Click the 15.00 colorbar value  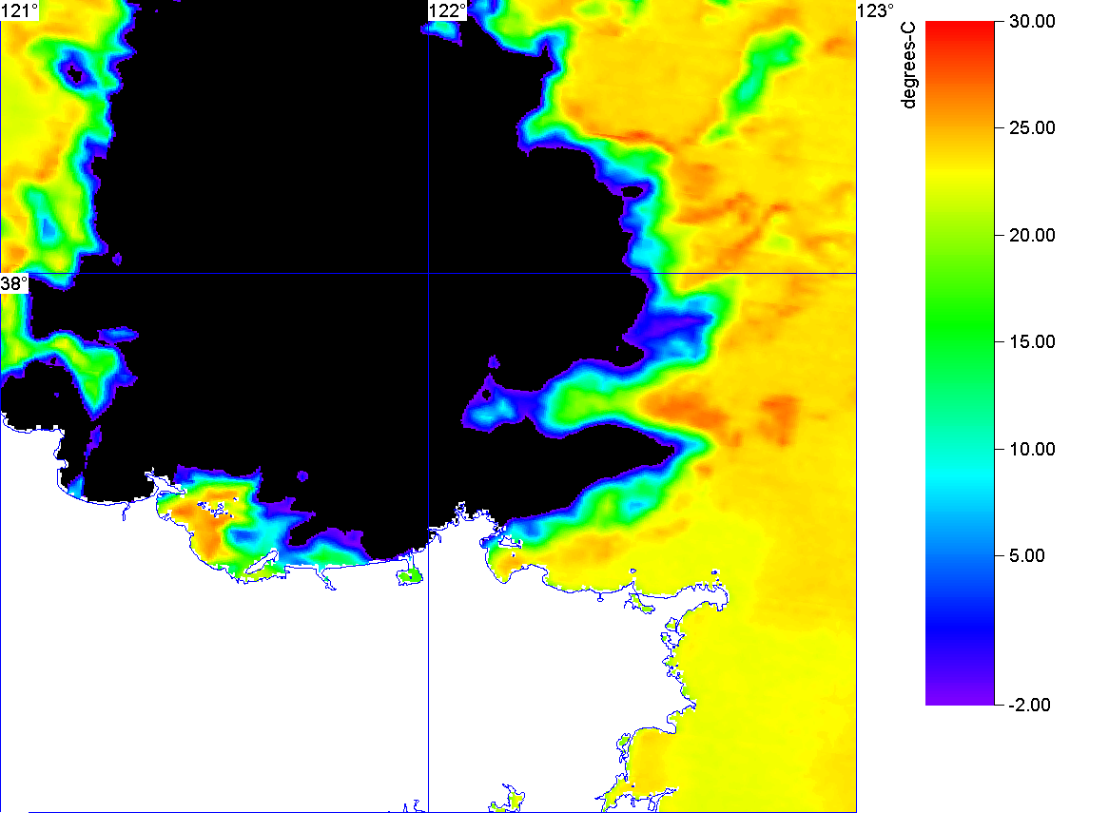coord(1032,342)
